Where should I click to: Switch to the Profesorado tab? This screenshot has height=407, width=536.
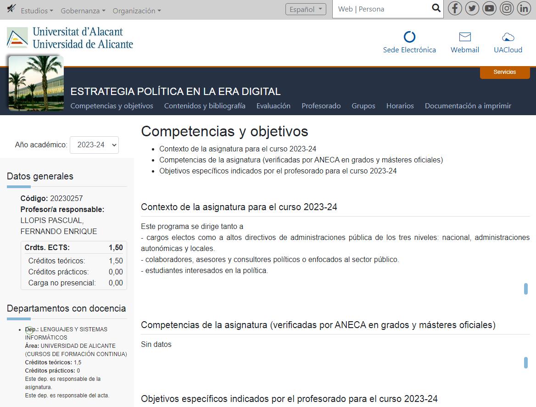(321, 106)
